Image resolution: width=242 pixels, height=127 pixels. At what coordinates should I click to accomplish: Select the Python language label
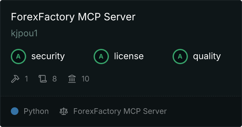point(36,111)
